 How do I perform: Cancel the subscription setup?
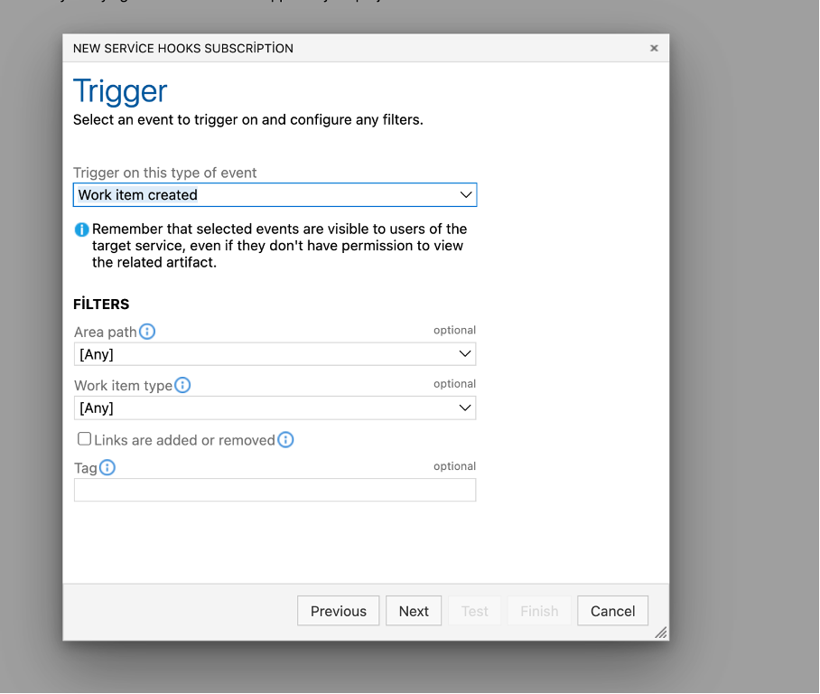pyautogui.click(x=612, y=611)
